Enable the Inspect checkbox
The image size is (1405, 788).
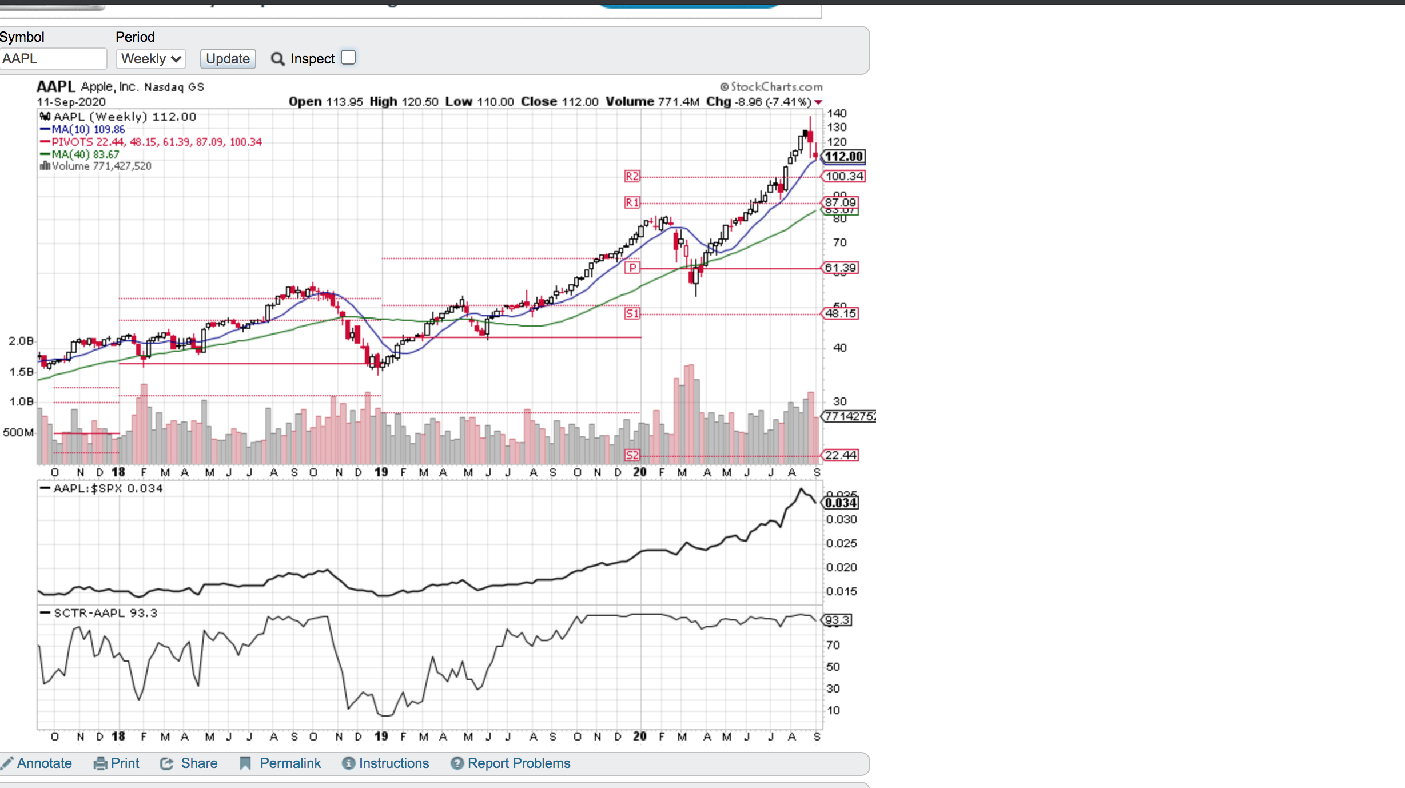coord(348,57)
